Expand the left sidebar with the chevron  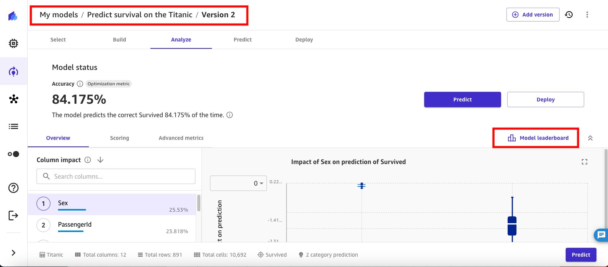coord(13,252)
